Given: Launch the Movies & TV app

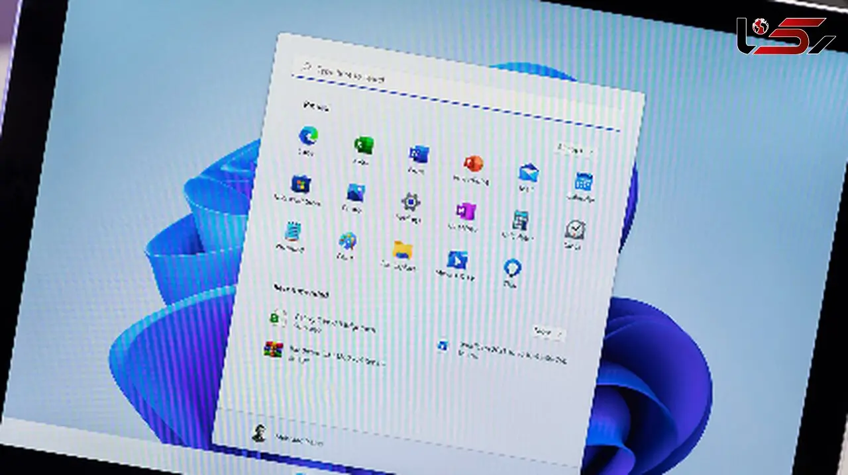Looking at the screenshot, I should (x=457, y=259).
